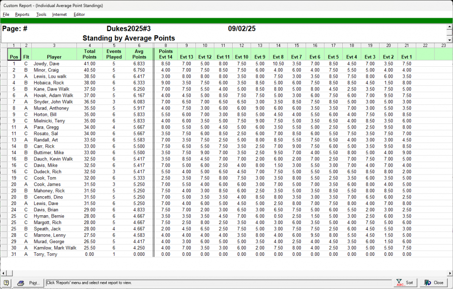Viewport: 453px width, 289px height.
Task: Select column number 8 header
Action: (165, 45)
